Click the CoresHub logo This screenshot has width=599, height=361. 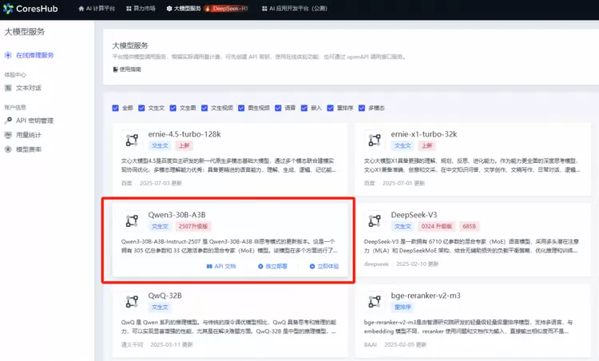(x=36, y=8)
